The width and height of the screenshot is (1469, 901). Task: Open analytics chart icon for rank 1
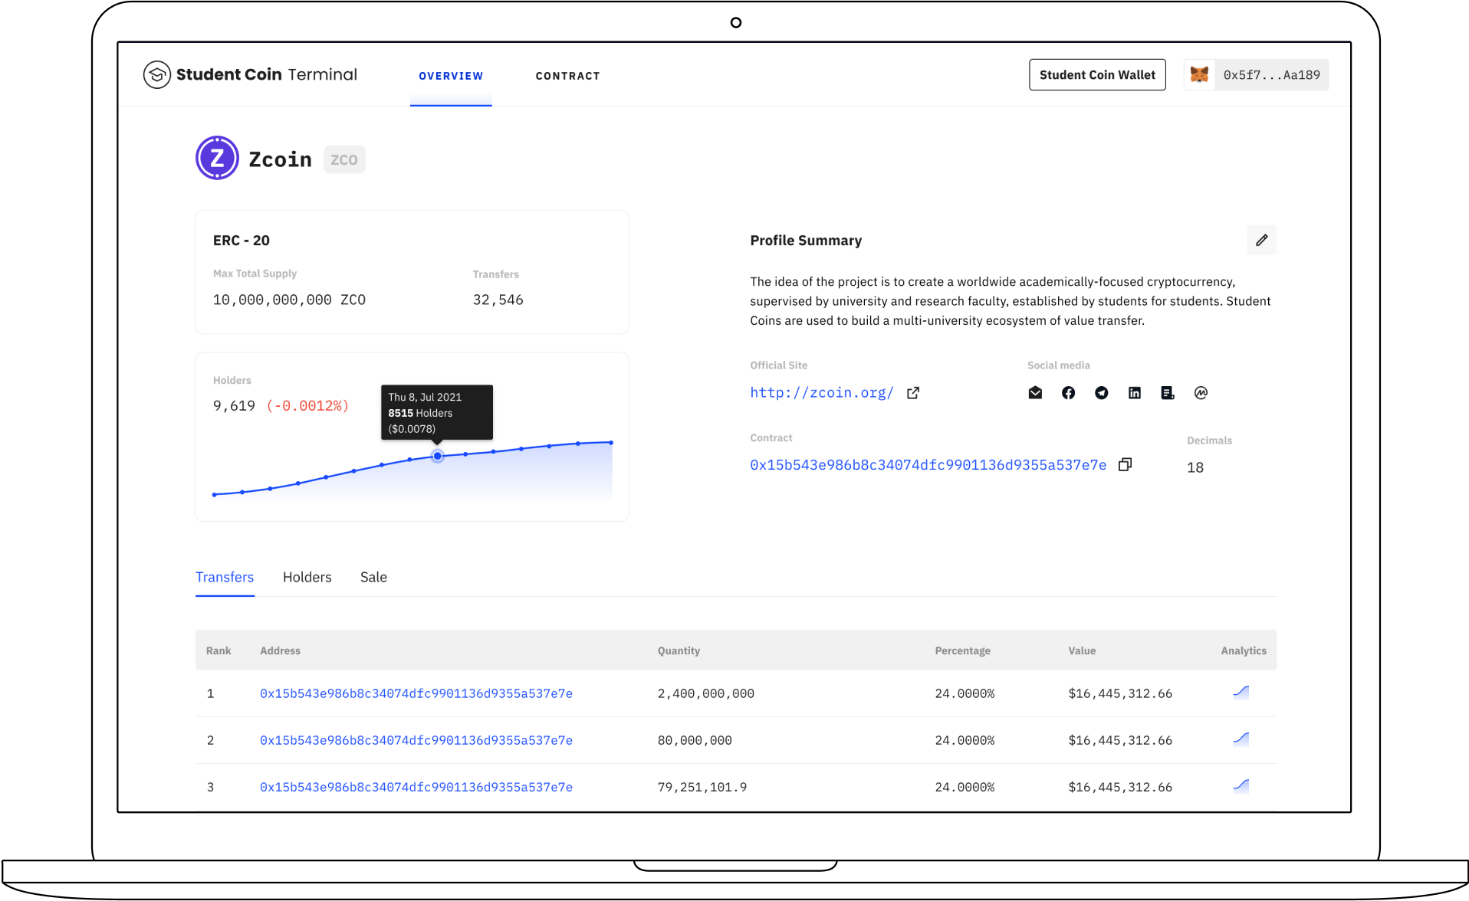tap(1241, 693)
